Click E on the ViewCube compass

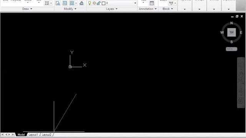(241, 33)
